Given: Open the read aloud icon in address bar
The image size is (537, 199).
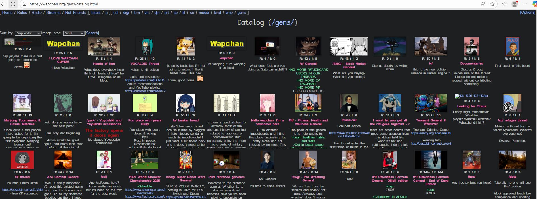Looking at the screenshot, I should (483, 4).
